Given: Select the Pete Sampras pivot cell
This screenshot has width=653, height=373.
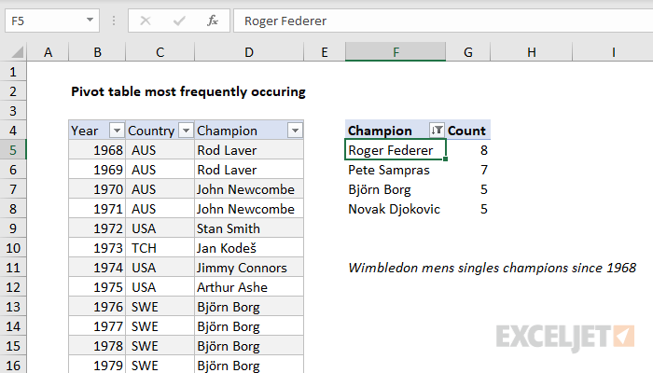Looking at the screenshot, I should [396, 170].
